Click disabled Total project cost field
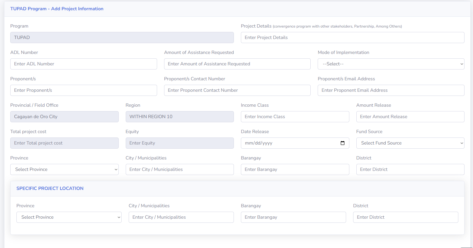Viewport: 473px width, 248px height. [x=64, y=143]
